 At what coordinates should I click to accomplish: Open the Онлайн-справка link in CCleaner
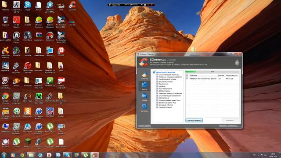144,126
